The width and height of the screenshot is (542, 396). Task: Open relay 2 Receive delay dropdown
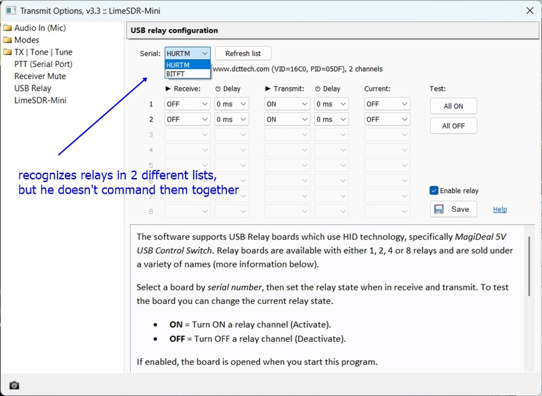(232, 119)
